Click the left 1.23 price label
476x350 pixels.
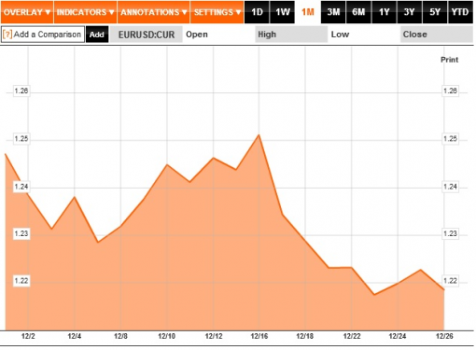(21, 233)
